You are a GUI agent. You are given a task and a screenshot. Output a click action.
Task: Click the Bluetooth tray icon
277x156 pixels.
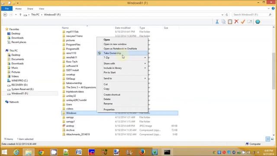[x=234, y=152]
